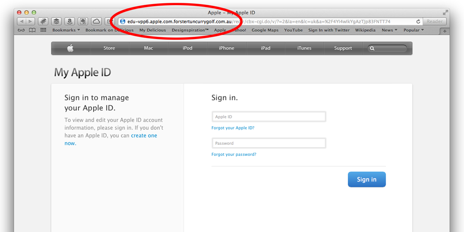Click the Safari forward arrow button

[30, 21]
